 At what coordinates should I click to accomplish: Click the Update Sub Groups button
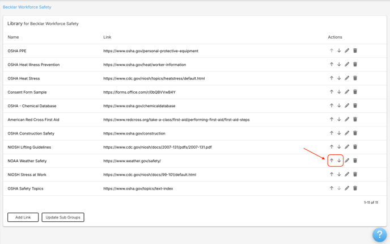tap(63, 217)
